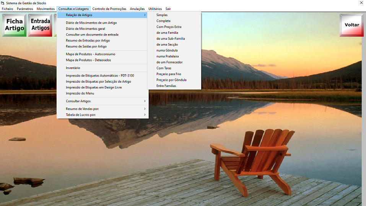
Task: Select Preçario por Gôndula option
Action: pyautogui.click(x=171, y=80)
